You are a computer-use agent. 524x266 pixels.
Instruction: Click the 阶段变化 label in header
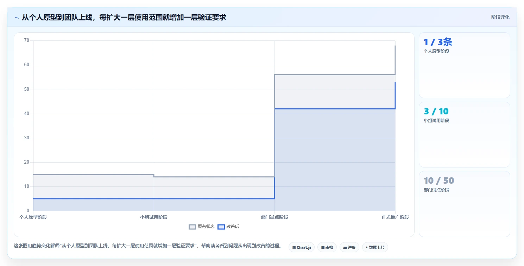[500, 17]
